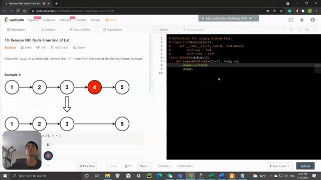
Task: Open Chrome three-dot menu
Action: coord(316,11)
